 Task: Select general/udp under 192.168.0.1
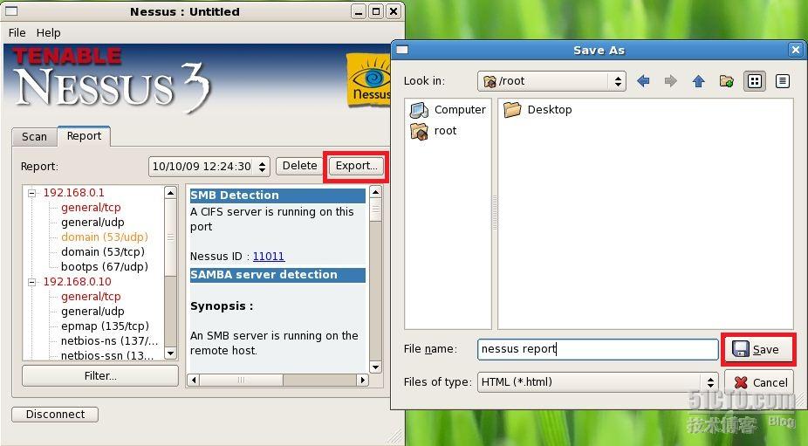pos(92,223)
